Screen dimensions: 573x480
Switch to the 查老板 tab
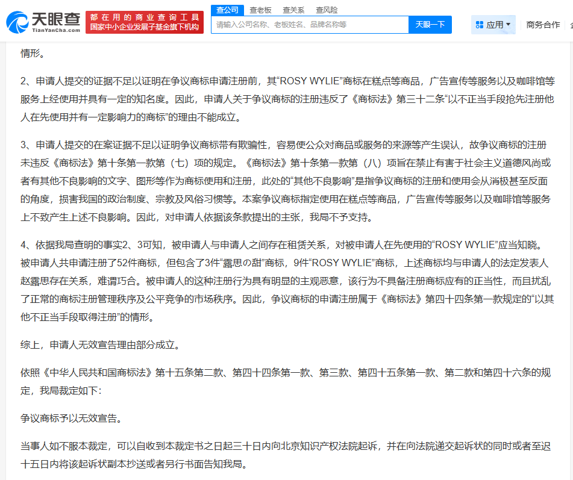260,10
